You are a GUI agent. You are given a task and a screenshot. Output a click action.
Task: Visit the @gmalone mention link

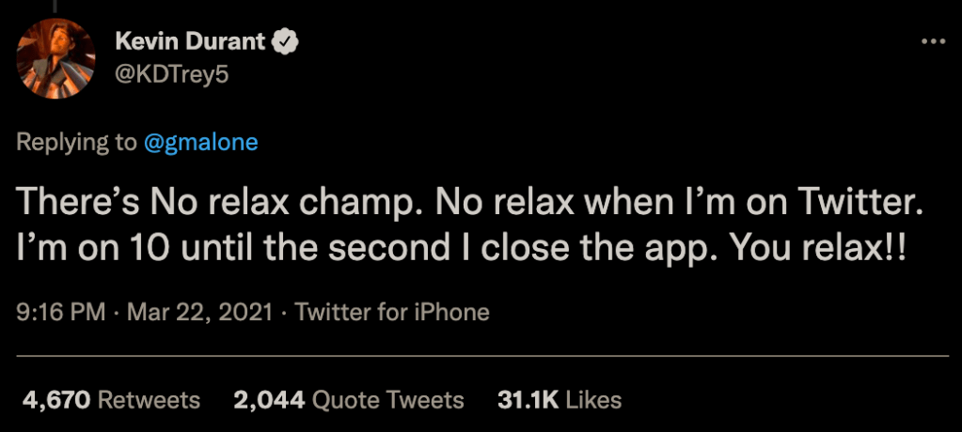(201, 143)
